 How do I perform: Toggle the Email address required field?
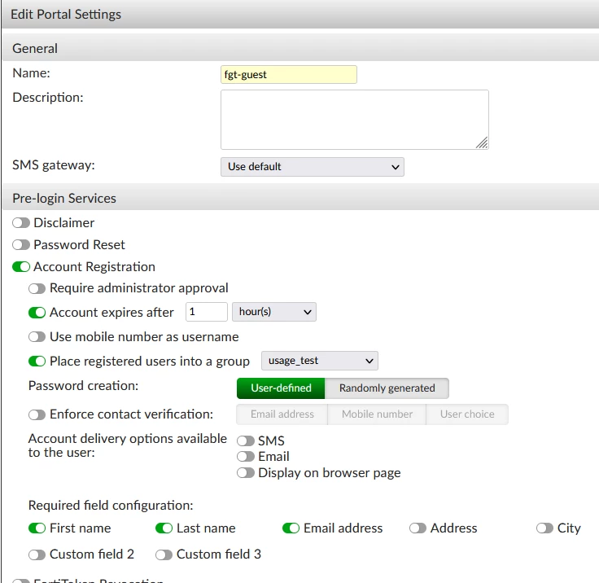[x=291, y=528]
